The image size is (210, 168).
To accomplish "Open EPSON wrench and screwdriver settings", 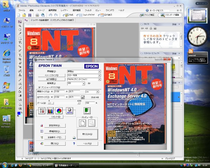I will click(x=42, y=111).
